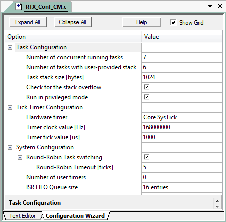This screenshot has width=226, height=222.
Task: Click the RTX_Conf_CM.c file icon
Action: pos(18,7)
